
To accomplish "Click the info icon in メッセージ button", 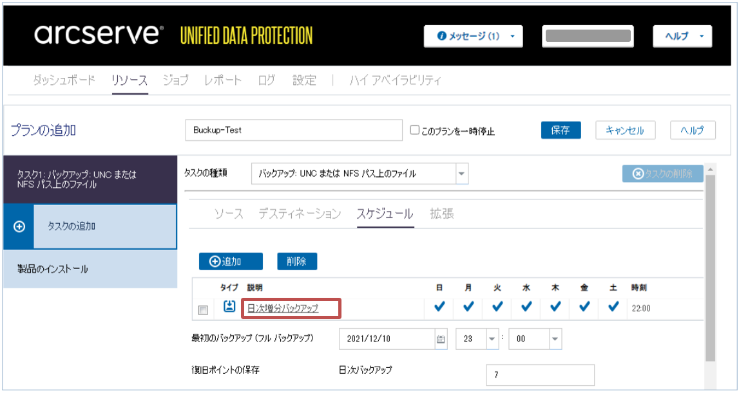I will coord(441,36).
